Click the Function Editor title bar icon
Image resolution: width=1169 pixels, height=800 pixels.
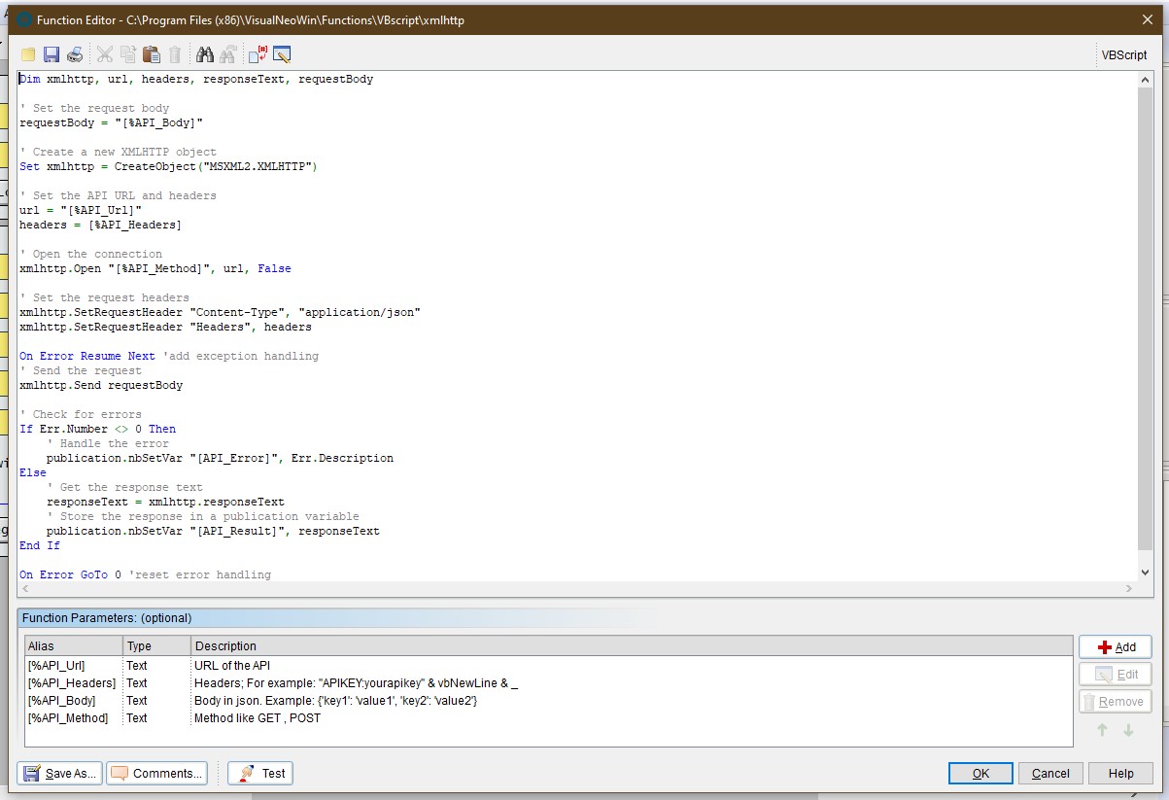click(23, 19)
